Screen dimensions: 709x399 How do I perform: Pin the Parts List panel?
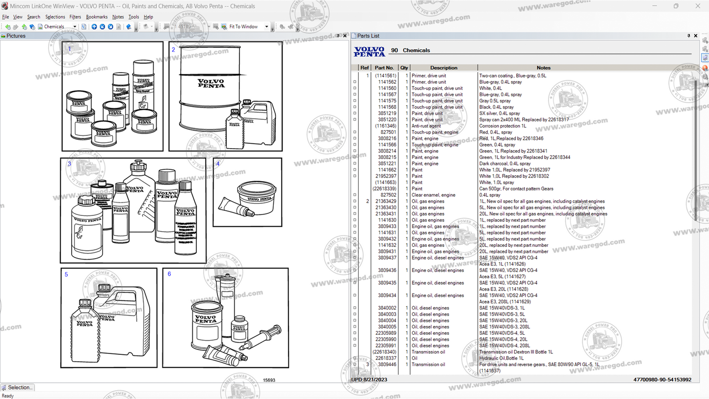point(689,36)
